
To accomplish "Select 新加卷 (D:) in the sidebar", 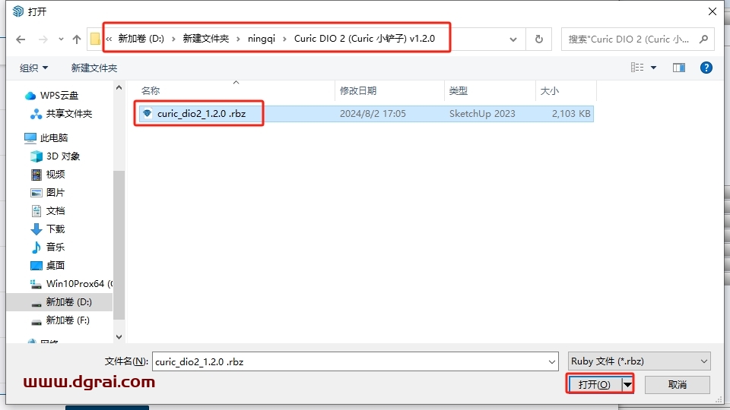I will coord(61,302).
